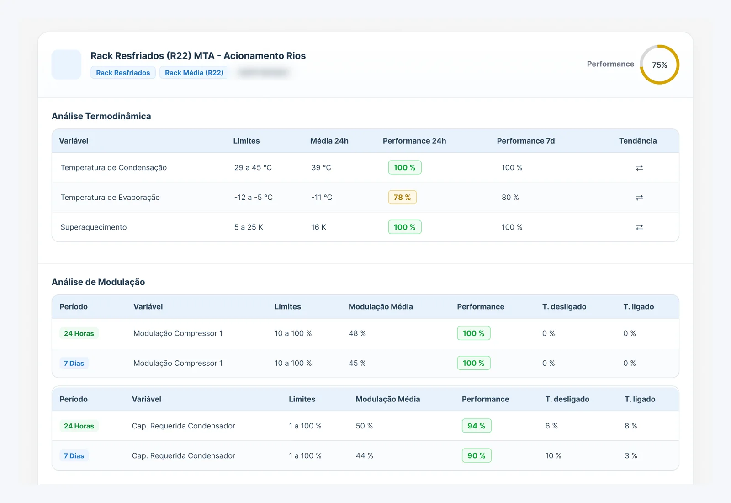Click the 78 % performance badge
This screenshot has height=503, width=731.
pos(402,197)
